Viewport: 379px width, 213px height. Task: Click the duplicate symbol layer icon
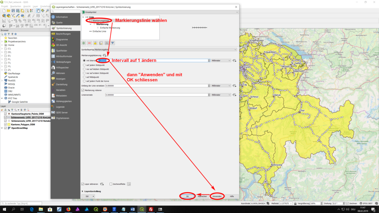tap(101, 43)
